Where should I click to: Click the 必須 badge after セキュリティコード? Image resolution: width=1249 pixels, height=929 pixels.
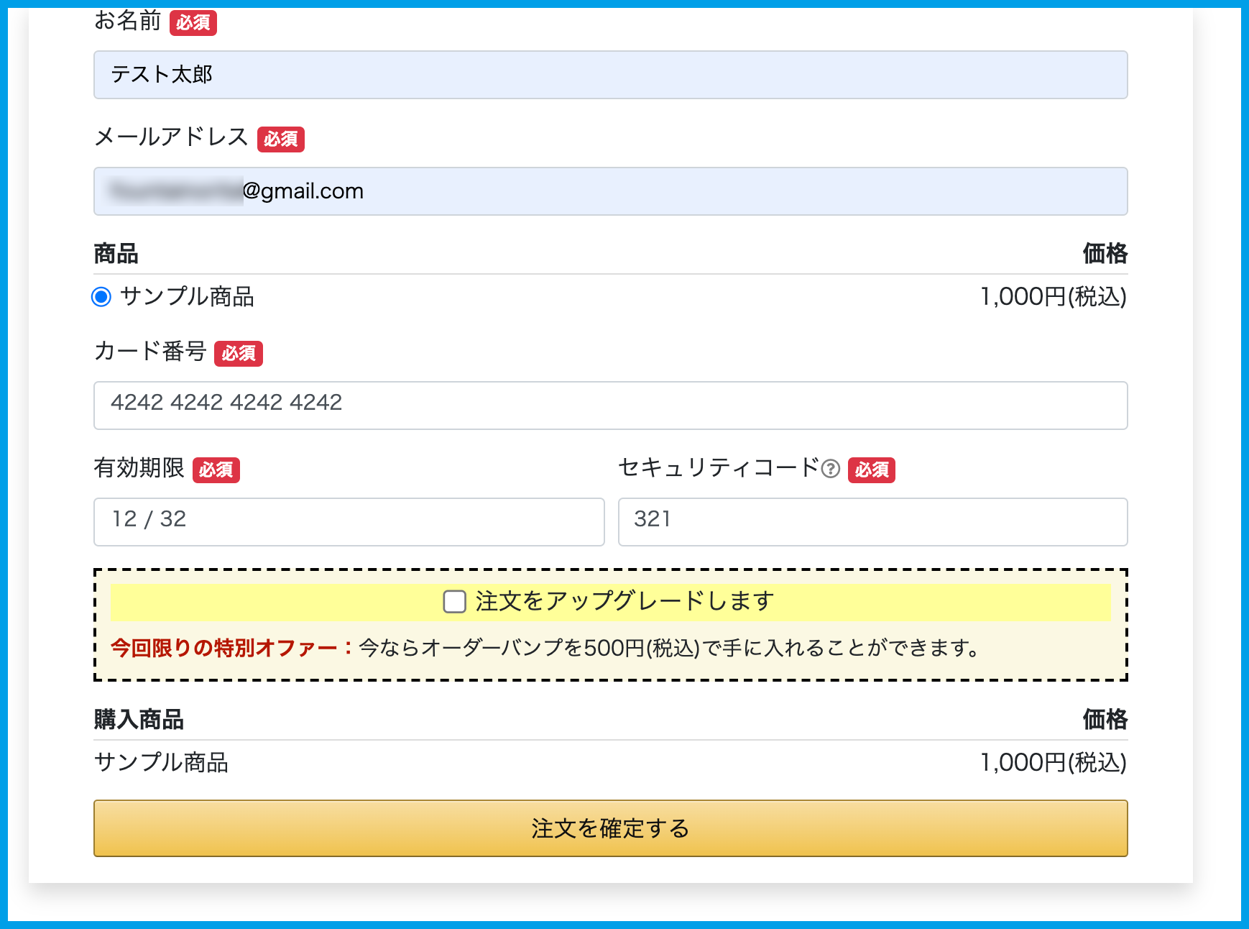(871, 470)
